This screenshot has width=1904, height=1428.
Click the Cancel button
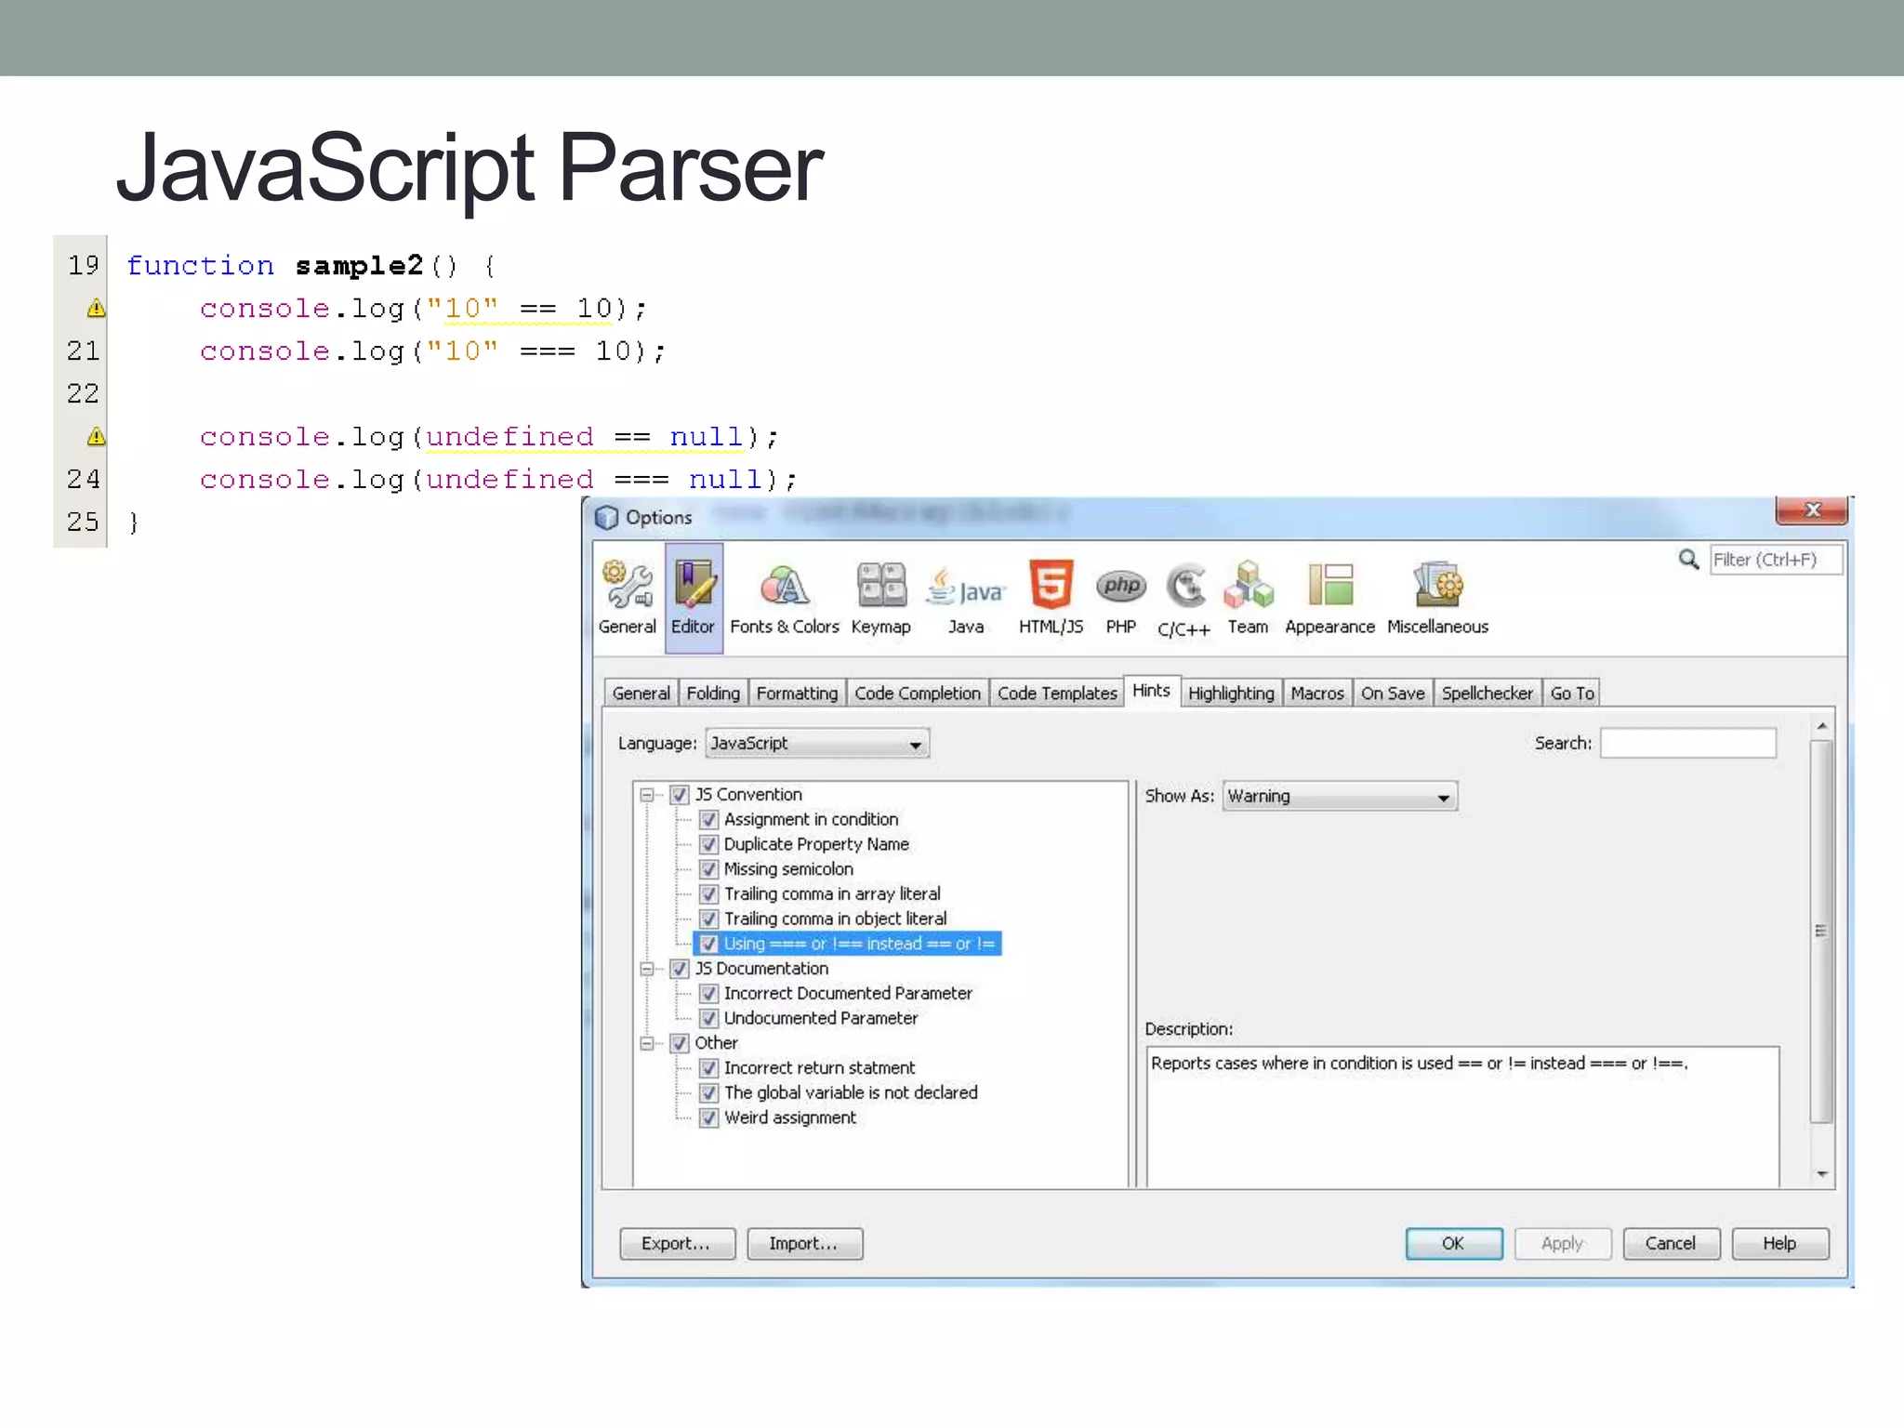[x=1671, y=1244]
